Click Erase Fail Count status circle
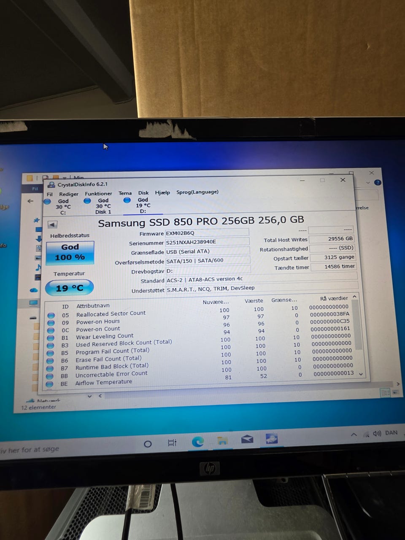 (x=50, y=361)
